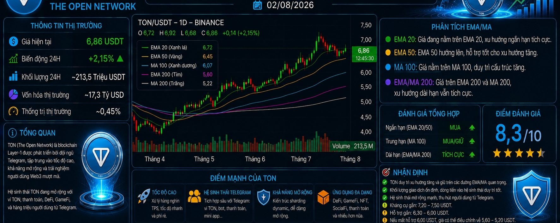
Task: Click the Tháng 5 label on the time axis
Action: click(204, 159)
